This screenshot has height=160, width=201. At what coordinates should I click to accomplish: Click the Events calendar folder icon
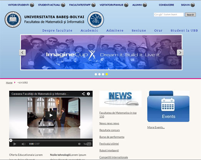(x=168, y=106)
